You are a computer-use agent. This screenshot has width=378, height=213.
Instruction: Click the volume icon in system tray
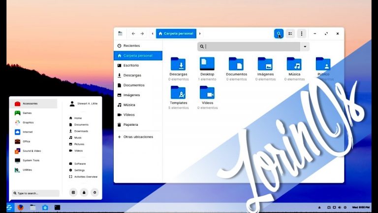340,208
